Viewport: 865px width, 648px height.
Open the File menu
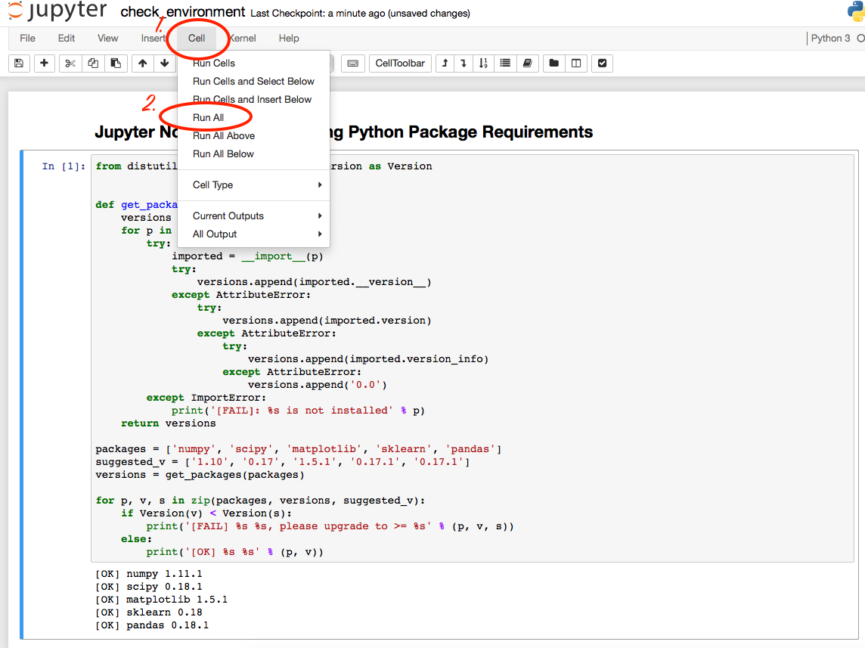tap(27, 39)
